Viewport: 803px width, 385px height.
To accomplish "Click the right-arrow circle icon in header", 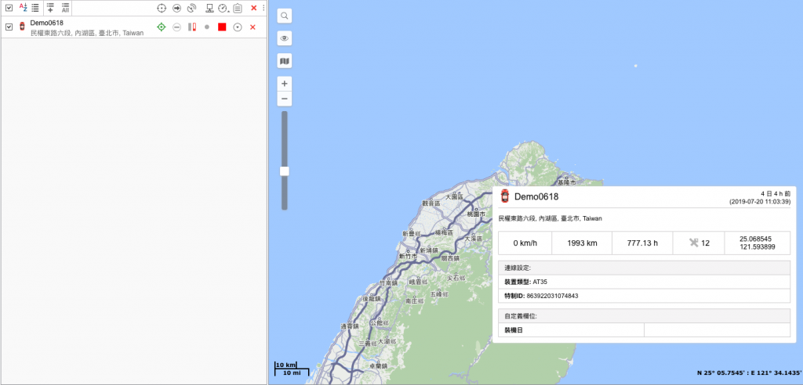I will pyautogui.click(x=177, y=8).
